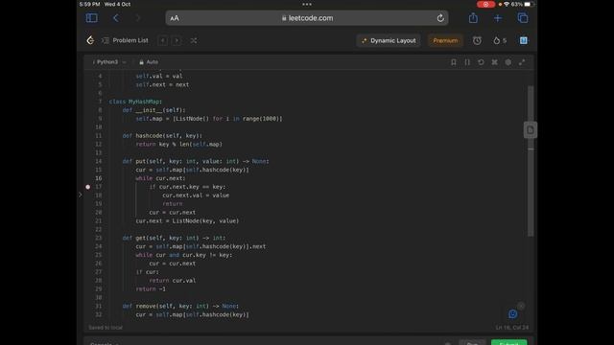Screen dimensions: 614x345
Task: Open the Safari share sheet
Action: click(473, 18)
